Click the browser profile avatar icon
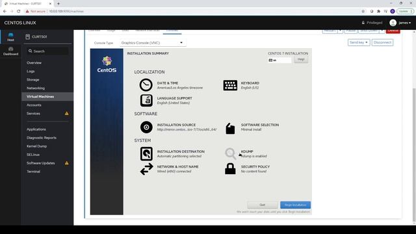Image resolution: width=416 pixels, height=234 pixels. click(393, 11)
